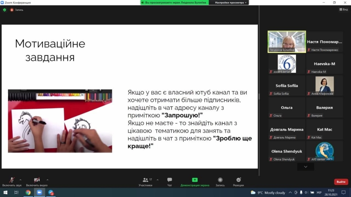Open Настройки просмотра view settings dropdown
Viewport: 351px width, 197px height.
tap(231, 3)
